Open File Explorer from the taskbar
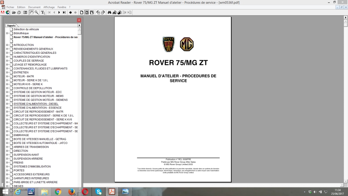Screen dimensions: 348x196 (45, 192)
